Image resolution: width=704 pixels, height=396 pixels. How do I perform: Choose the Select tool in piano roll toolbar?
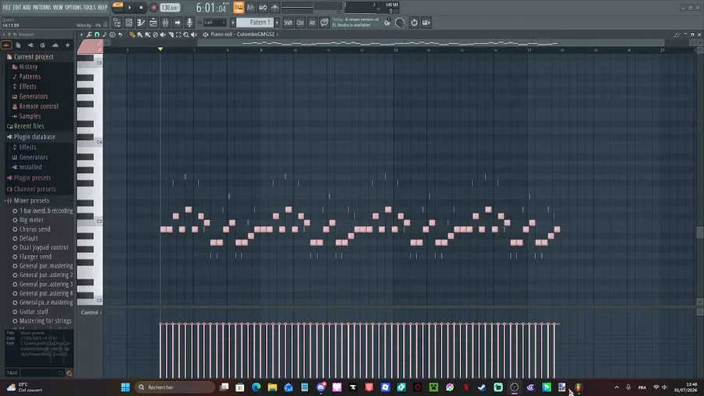[178, 34]
